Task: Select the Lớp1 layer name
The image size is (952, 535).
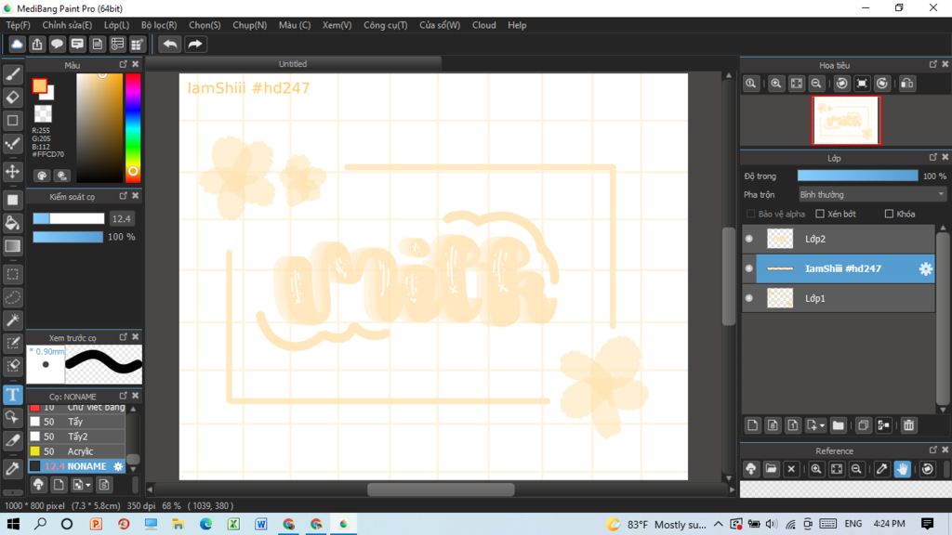Action: coord(815,298)
